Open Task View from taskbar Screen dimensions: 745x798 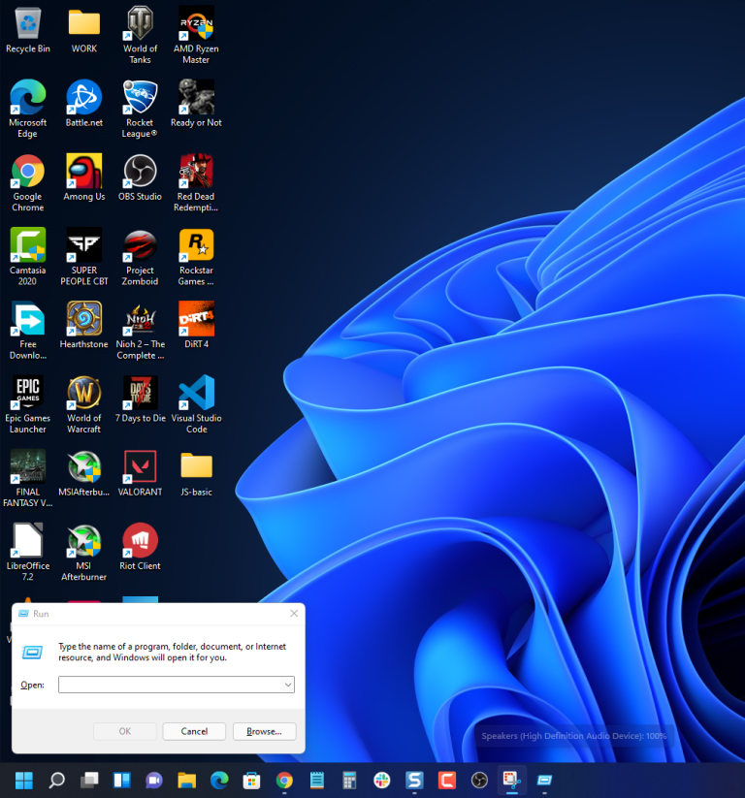click(x=89, y=781)
